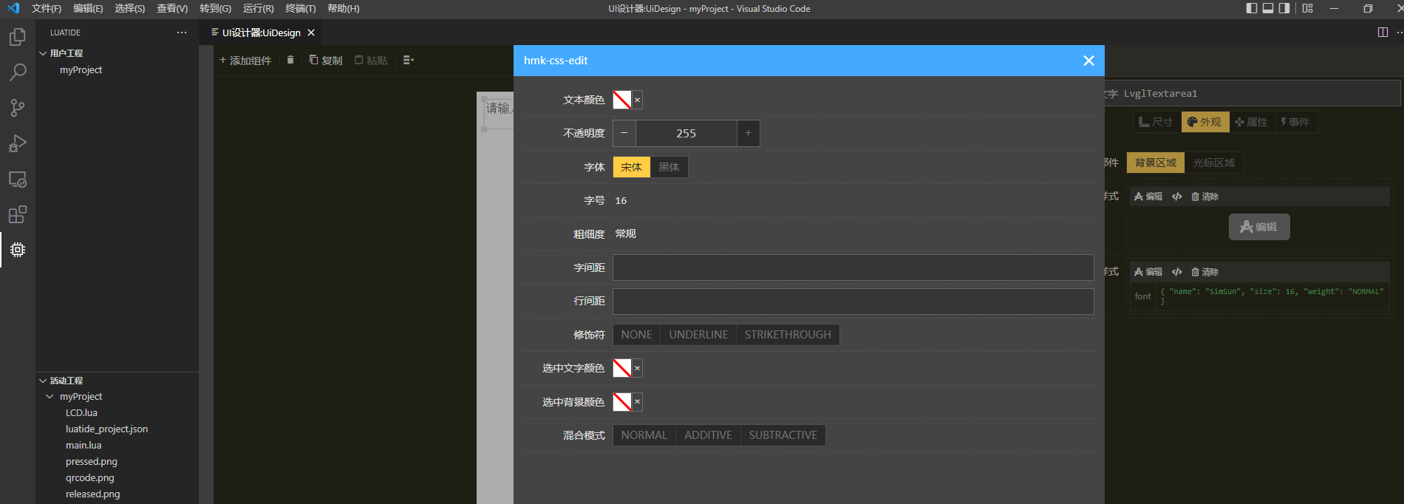
Task: Open the Extensions view icon
Action: (18, 214)
